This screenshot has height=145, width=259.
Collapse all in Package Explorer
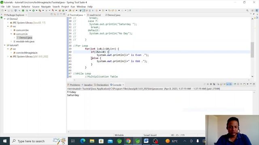(x=52, y=14)
